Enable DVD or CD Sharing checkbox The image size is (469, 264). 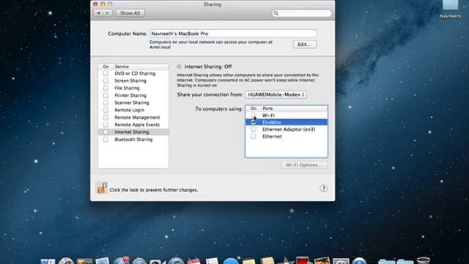pyautogui.click(x=106, y=73)
